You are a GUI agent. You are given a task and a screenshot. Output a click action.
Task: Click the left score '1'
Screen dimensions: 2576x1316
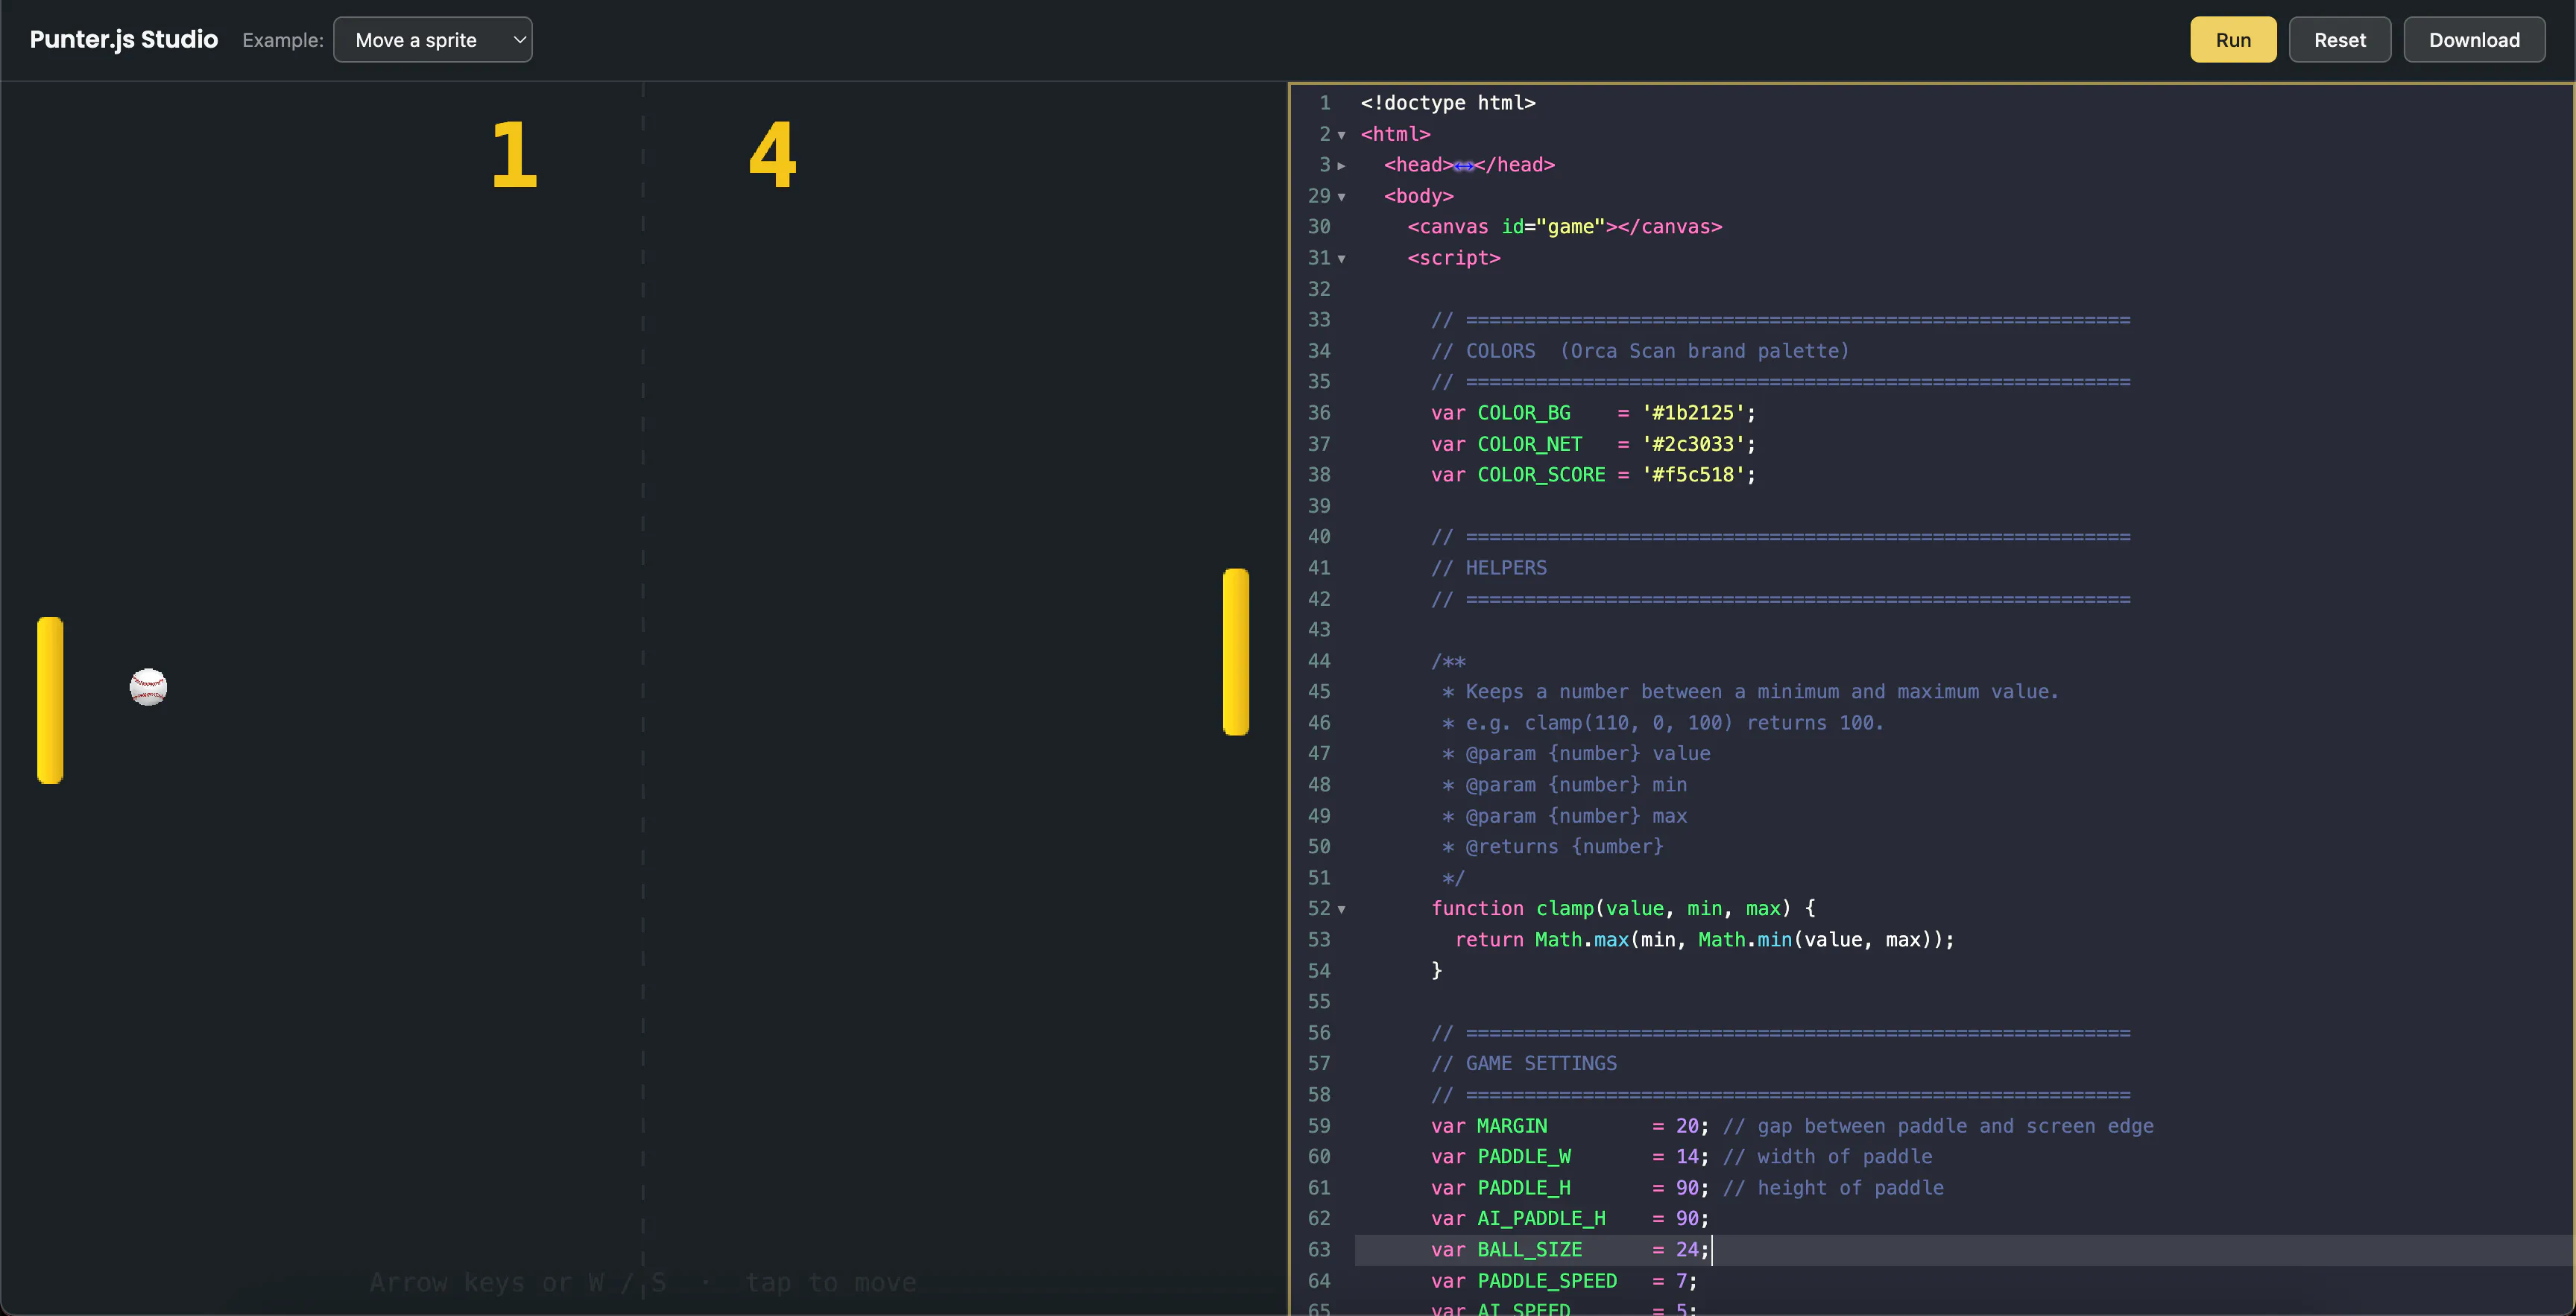(x=514, y=155)
